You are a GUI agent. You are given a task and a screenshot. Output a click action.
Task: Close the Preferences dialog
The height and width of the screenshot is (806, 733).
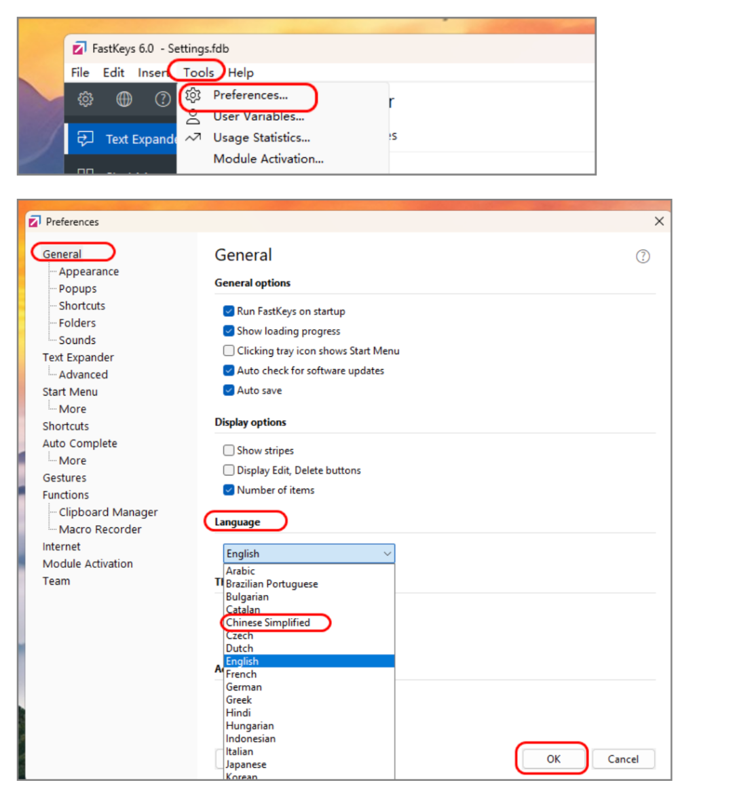click(x=659, y=221)
